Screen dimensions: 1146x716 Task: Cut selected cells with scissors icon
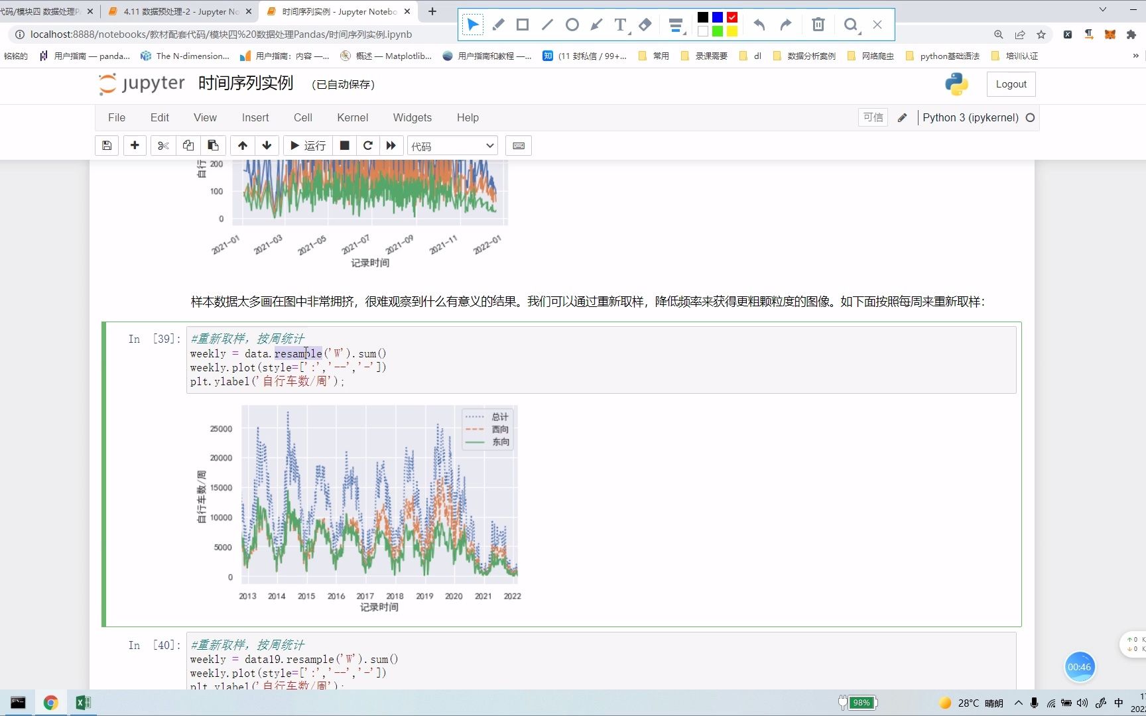[x=164, y=146]
